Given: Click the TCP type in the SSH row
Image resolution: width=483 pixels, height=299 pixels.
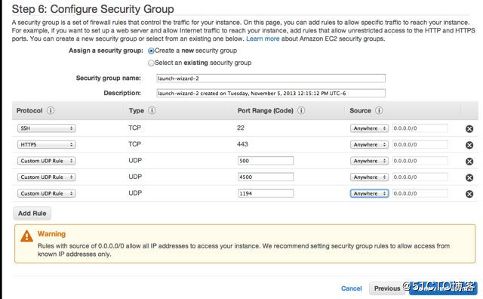Looking at the screenshot, I should [x=134, y=128].
